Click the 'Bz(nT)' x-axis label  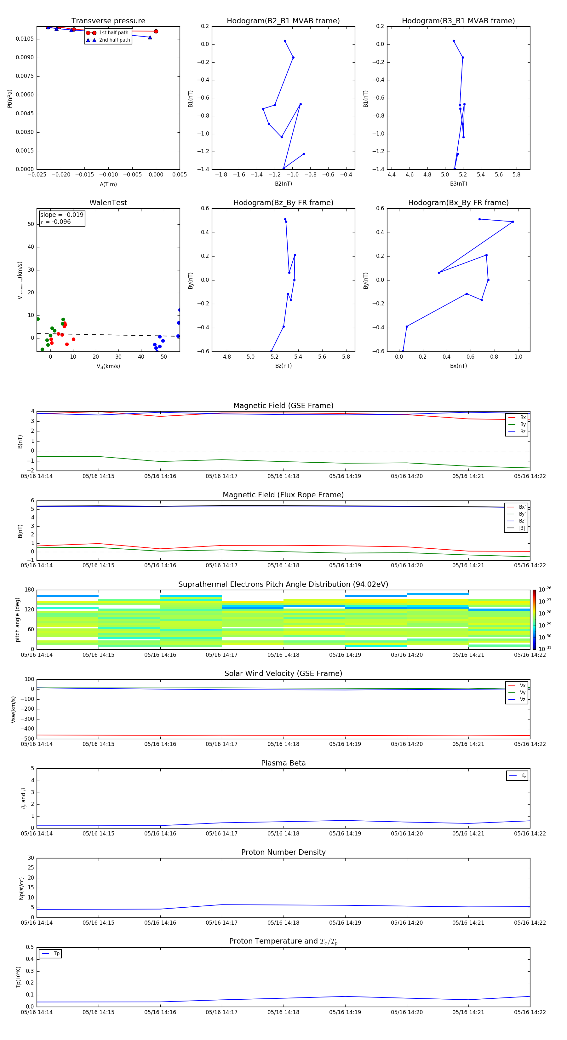coord(283,366)
